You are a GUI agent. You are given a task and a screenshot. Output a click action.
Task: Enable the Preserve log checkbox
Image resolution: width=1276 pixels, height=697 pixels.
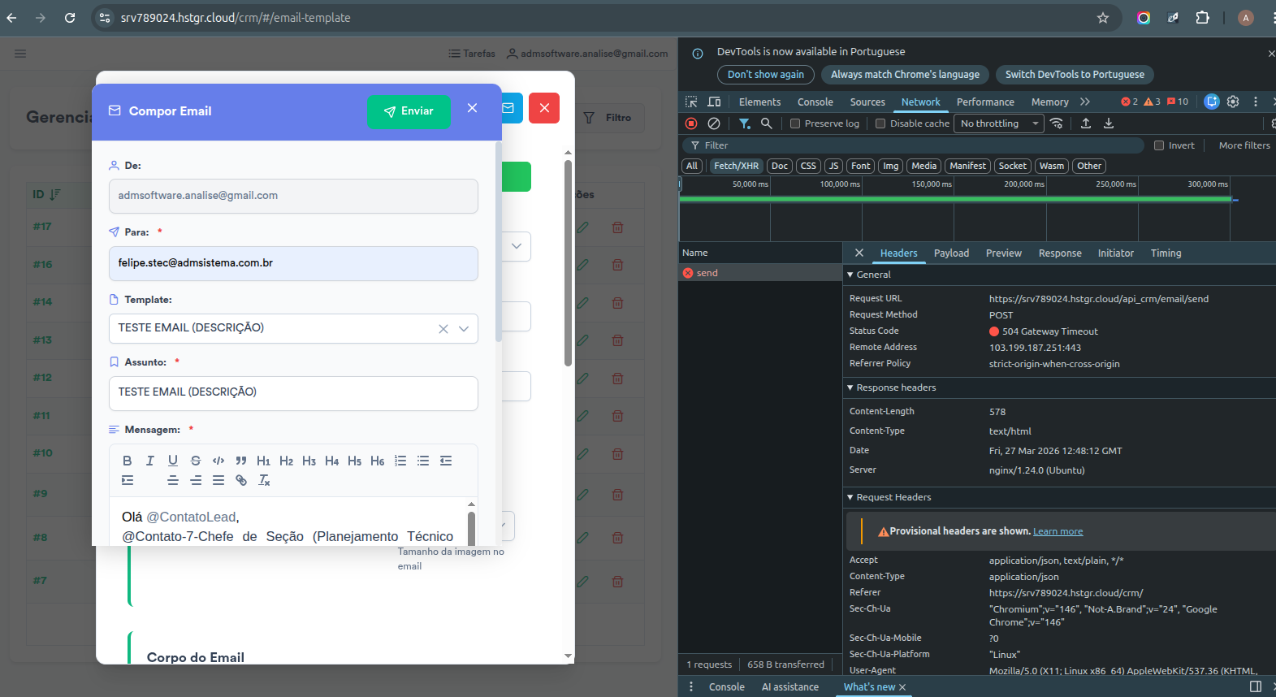795,123
